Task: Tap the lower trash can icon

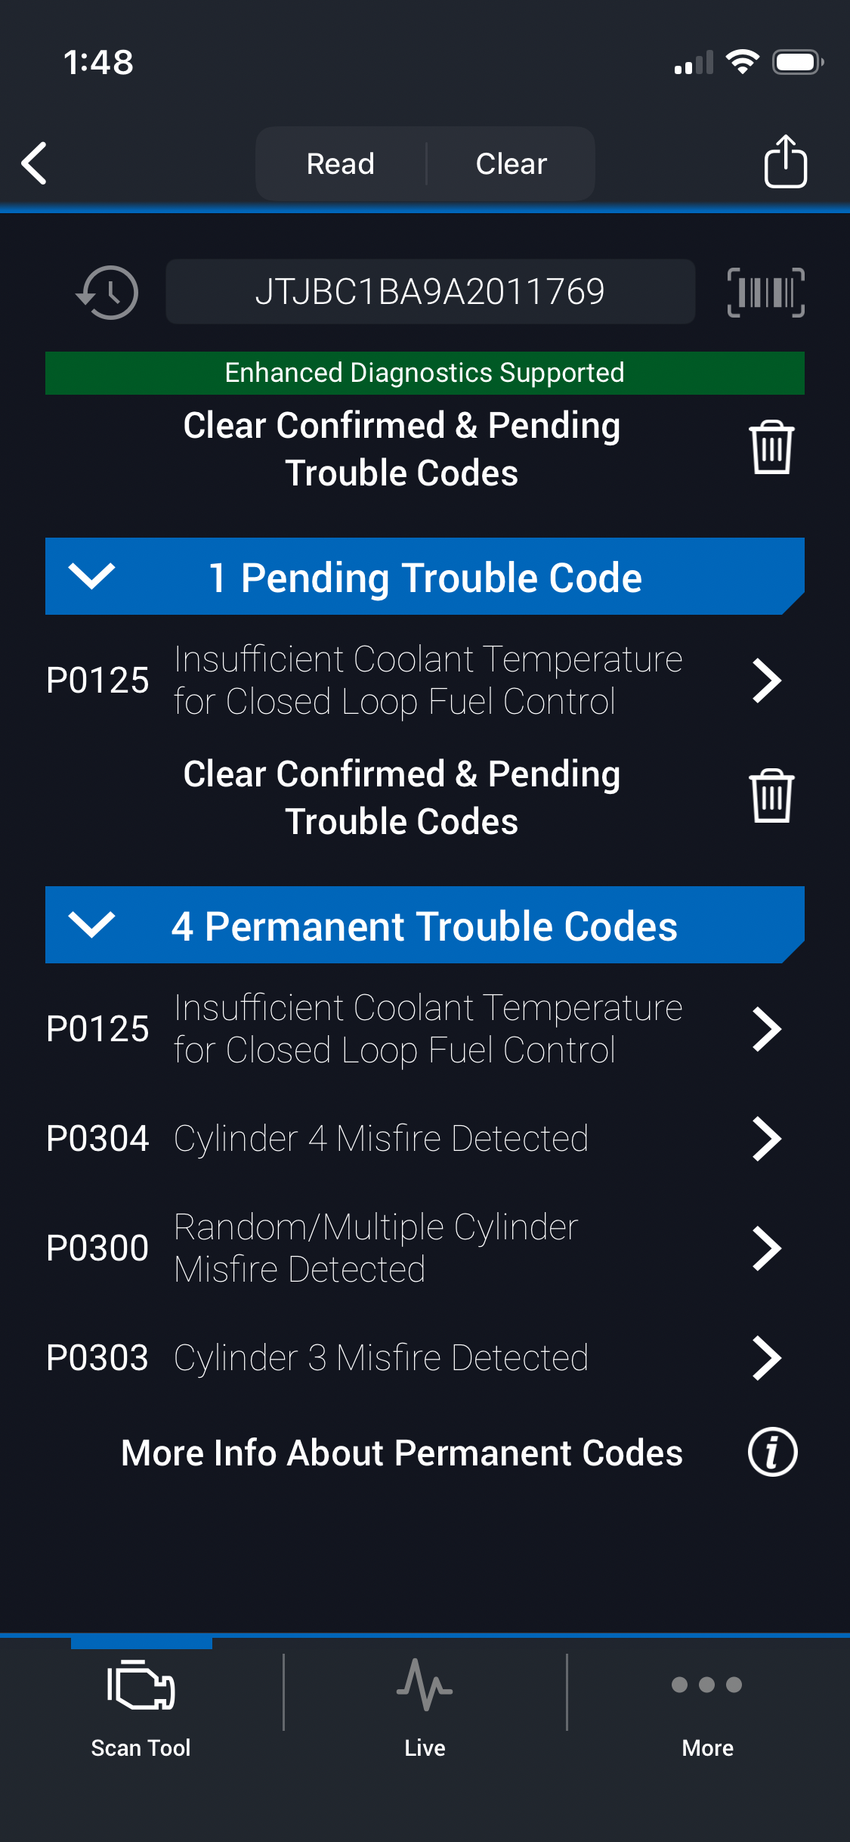Action: point(771,796)
